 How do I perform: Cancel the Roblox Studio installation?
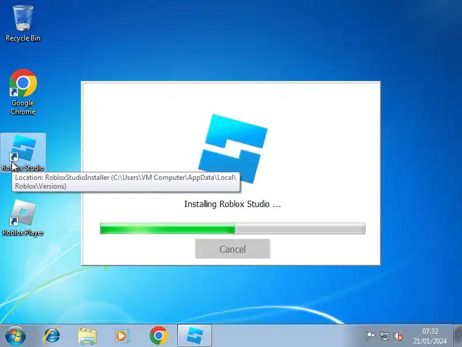pyautogui.click(x=233, y=249)
